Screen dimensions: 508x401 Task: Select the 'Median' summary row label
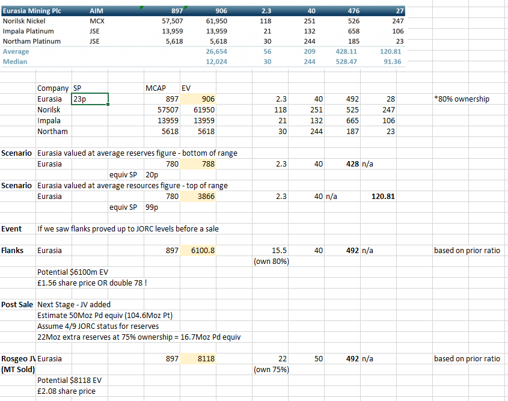15,61
